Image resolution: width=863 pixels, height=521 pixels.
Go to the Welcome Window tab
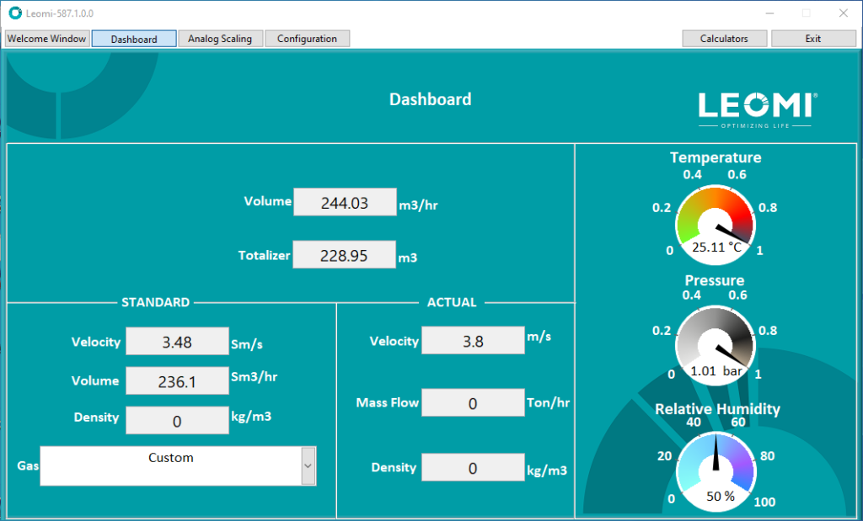[46, 38]
